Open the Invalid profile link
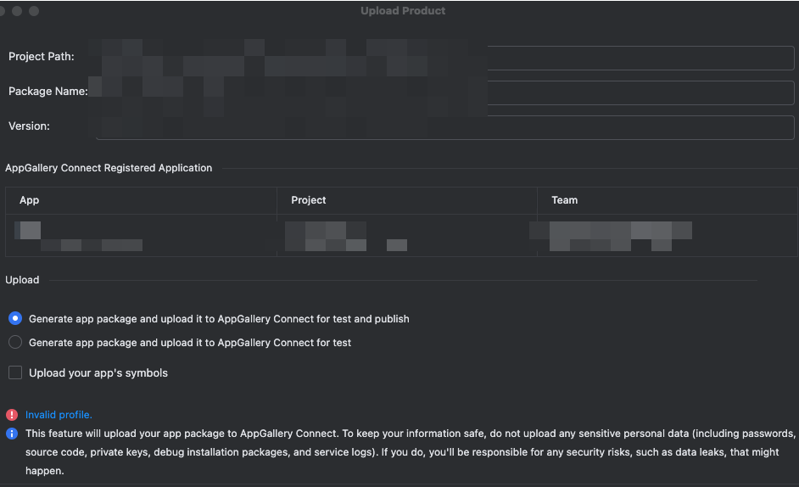The width and height of the screenshot is (799, 487). [59, 415]
